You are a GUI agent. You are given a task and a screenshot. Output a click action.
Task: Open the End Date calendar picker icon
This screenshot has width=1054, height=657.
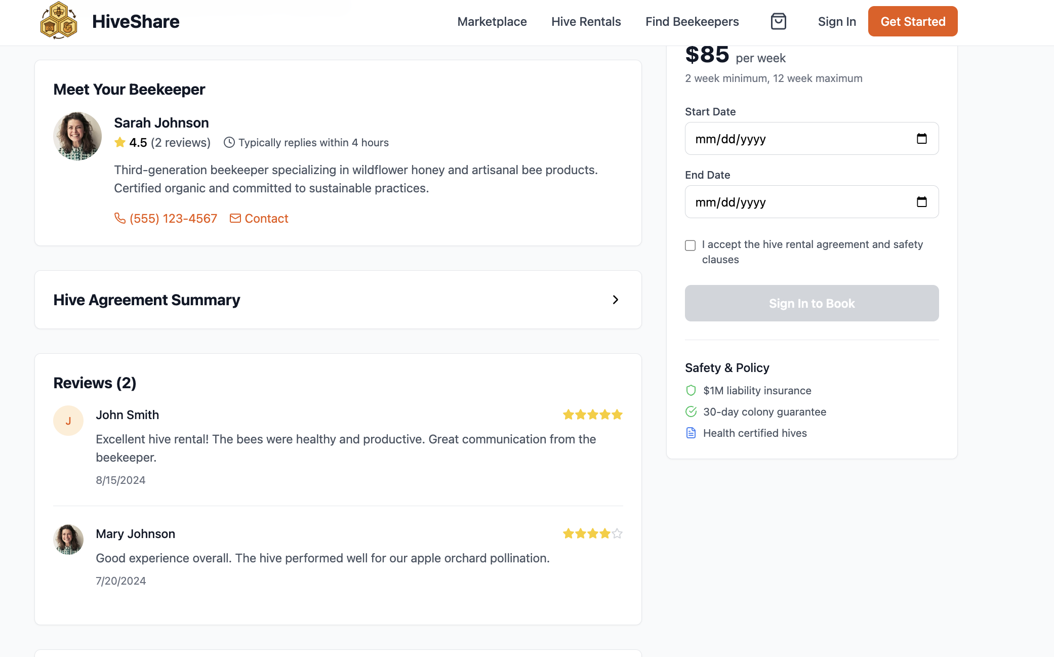[921, 202]
